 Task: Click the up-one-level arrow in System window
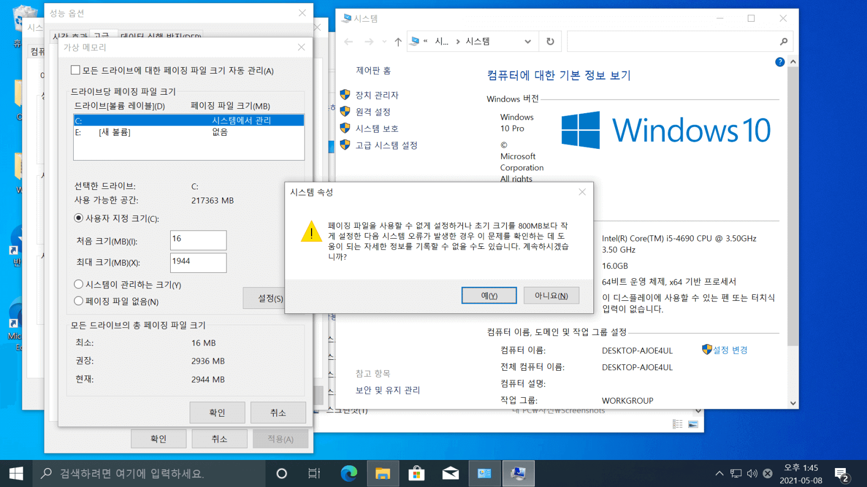tap(398, 42)
